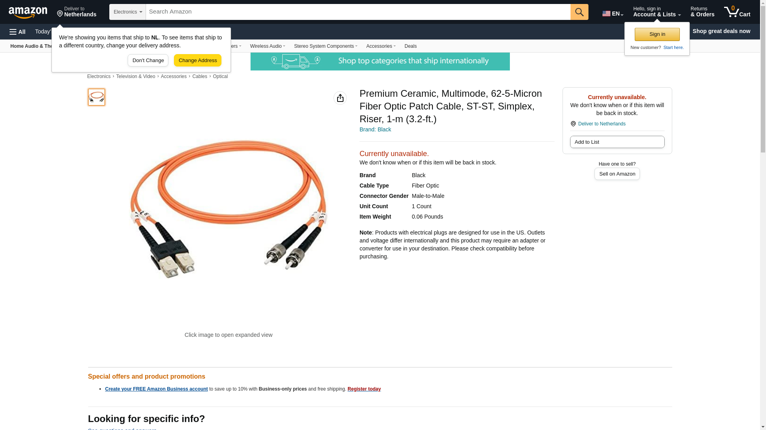Open the share icon on product image
The width and height of the screenshot is (766, 430).
tap(340, 98)
